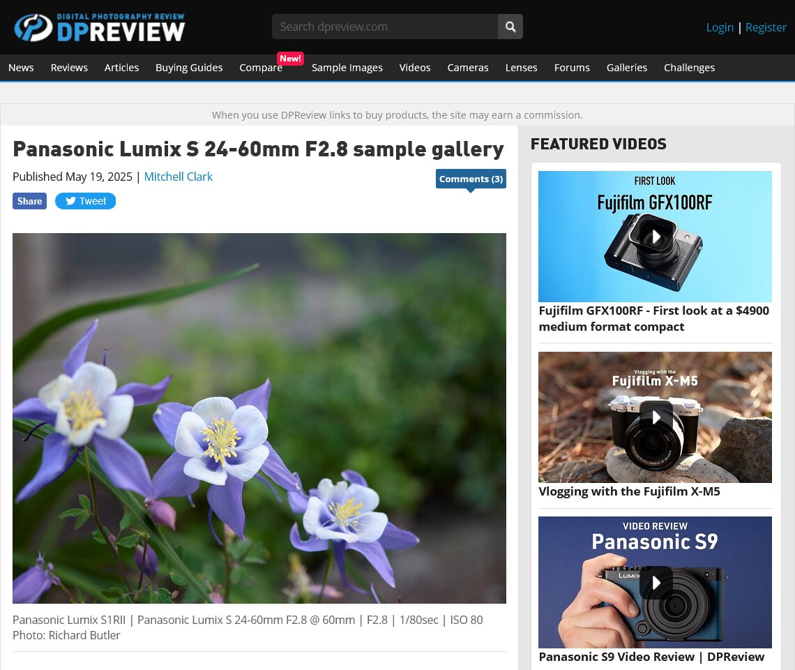Open the Cameras menu

pyautogui.click(x=468, y=68)
